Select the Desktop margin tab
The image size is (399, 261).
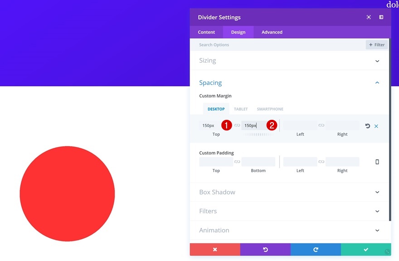[x=216, y=109]
